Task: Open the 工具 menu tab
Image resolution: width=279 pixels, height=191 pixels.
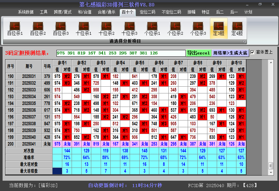Action: point(44,12)
